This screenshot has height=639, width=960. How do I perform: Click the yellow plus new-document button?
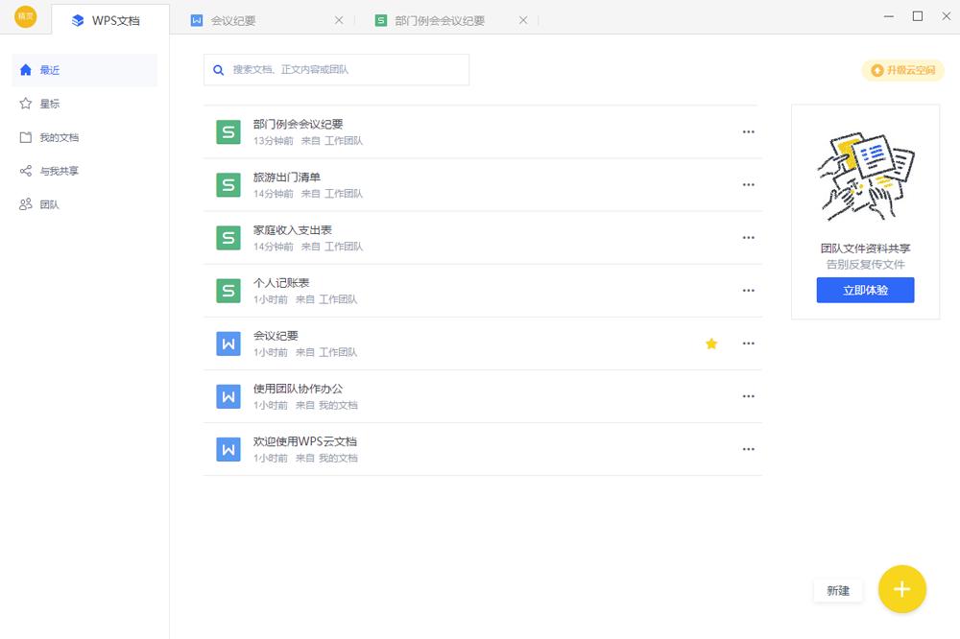coord(901,589)
